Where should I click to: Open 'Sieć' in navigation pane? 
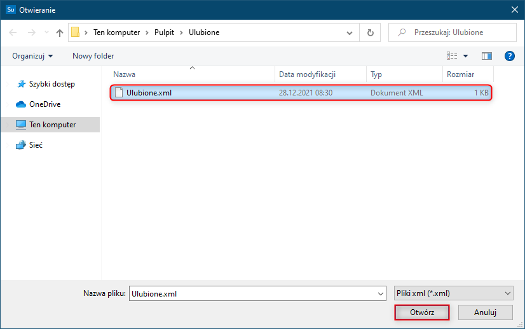(x=36, y=145)
